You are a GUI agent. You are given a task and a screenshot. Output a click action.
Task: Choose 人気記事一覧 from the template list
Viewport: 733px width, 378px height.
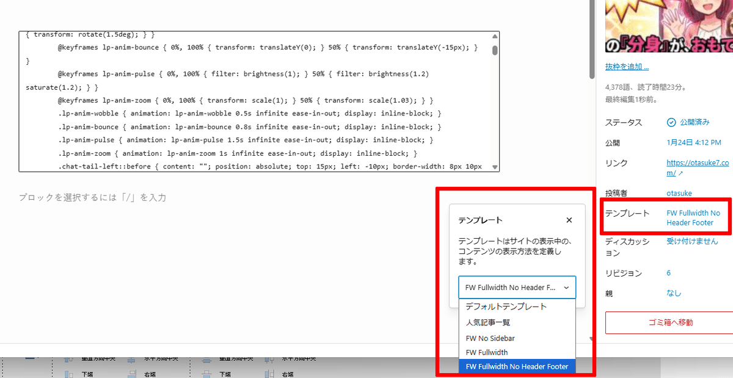pos(517,322)
